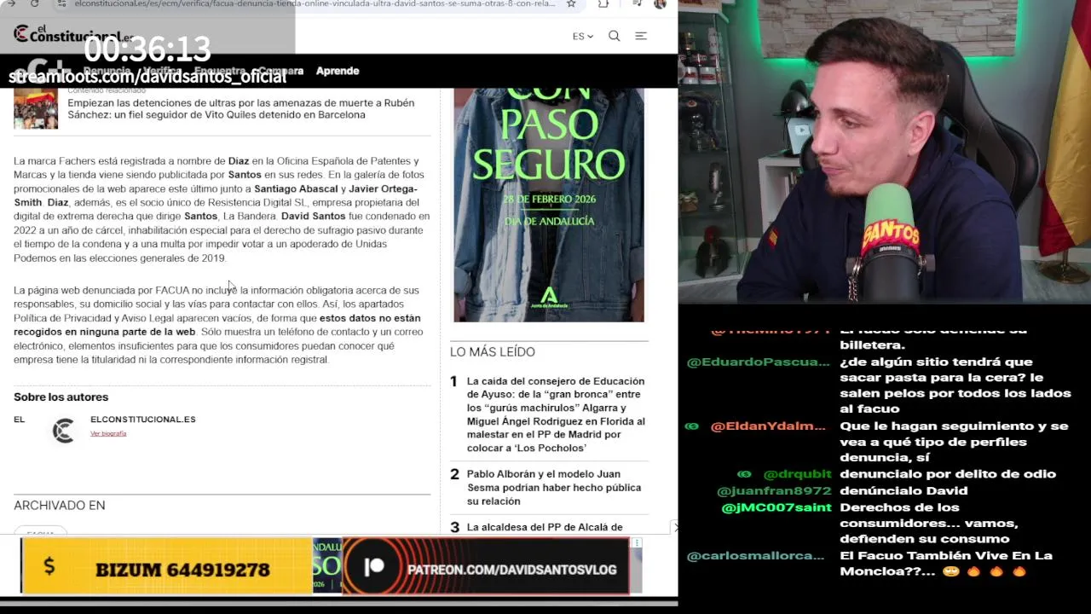
Task: Expand the ES language dropdown
Action: (583, 36)
